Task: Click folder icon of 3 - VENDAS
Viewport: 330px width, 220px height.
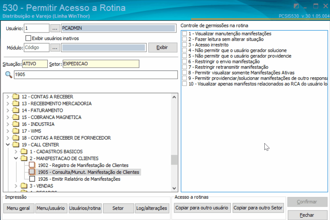Action: [x=24, y=186]
